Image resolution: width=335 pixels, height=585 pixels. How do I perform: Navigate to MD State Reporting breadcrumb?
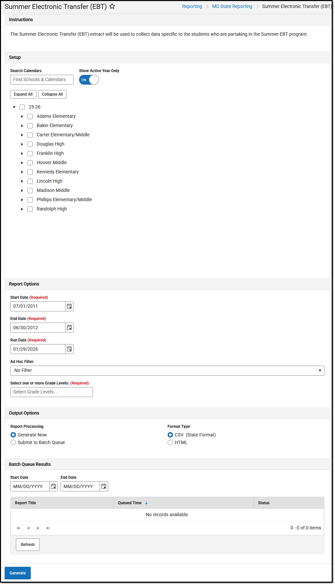(232, 6)
